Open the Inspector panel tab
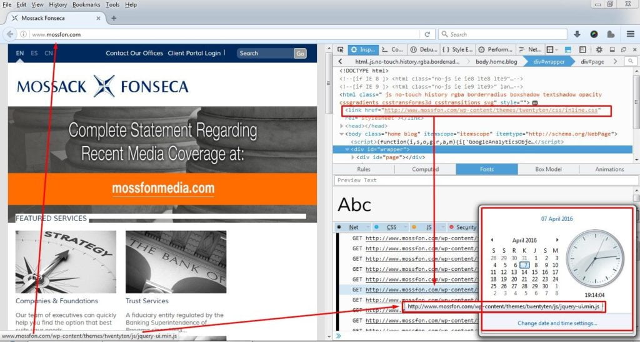The image size is (640, 342). [363, 49]
